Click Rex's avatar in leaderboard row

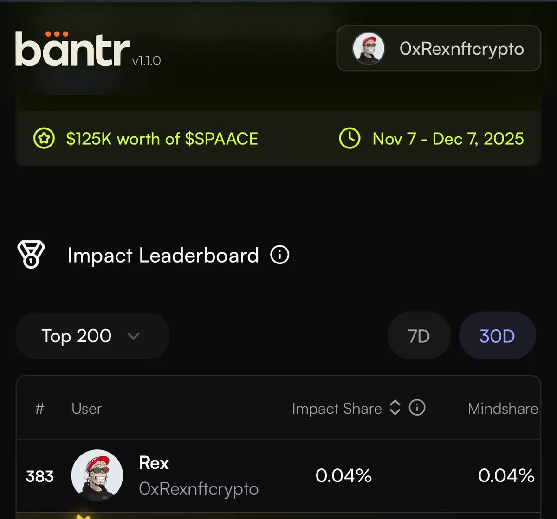click(x=97, y=475)
